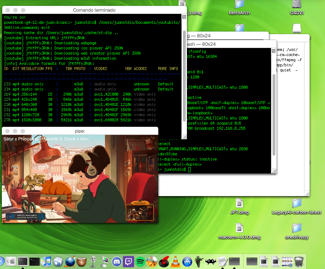The width and height of the screenshot is (325, 269).
Task: Launch Twitch from the dock
Action: click(129, 261)
